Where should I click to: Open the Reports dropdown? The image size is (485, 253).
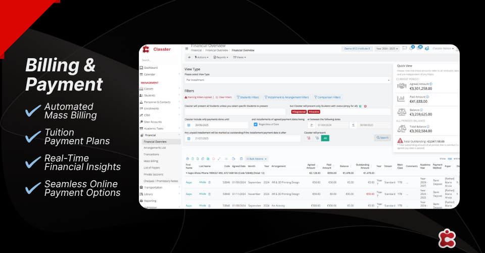(x=221, y=57)
